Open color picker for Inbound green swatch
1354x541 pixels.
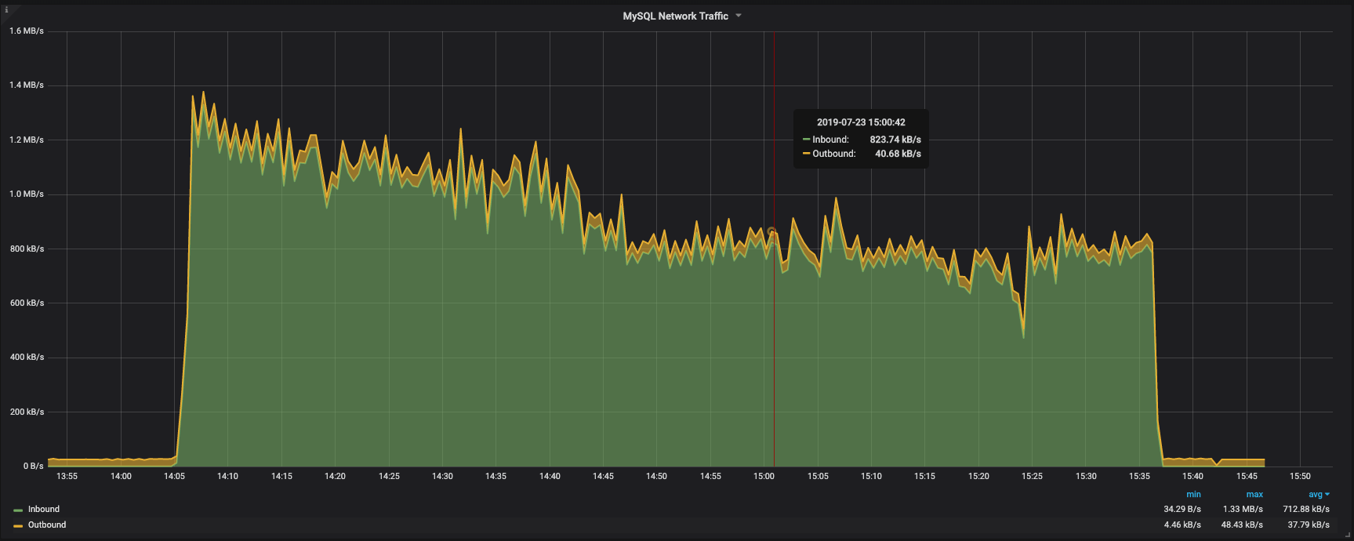(18, 510)
